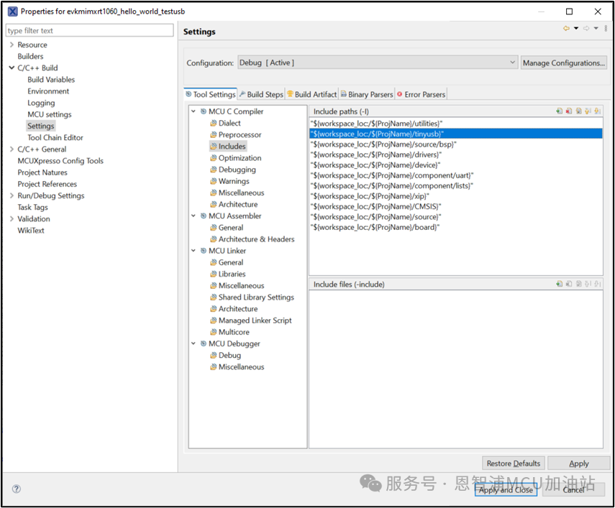This screenshot has height=508, width=615.
Task: Select Tool Chain Editor page
Action: tap(55, 137)
